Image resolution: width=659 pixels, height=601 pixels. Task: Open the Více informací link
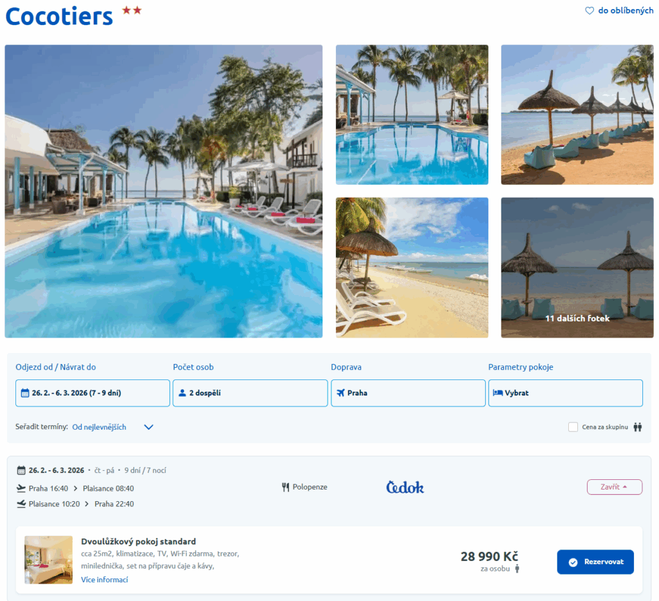tap(104, 580)
